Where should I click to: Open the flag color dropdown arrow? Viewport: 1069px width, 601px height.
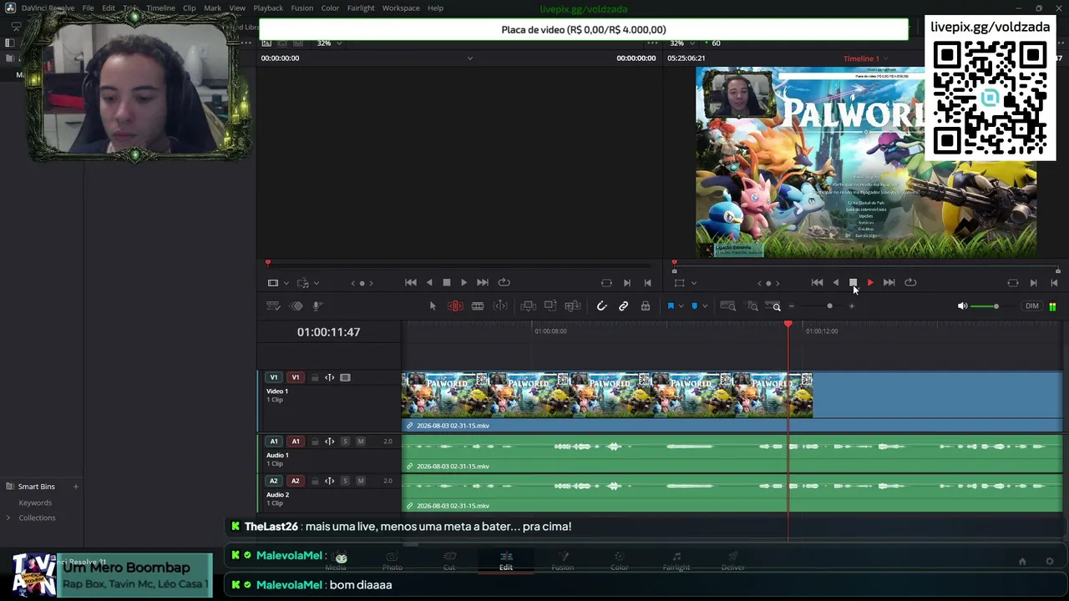681,306
